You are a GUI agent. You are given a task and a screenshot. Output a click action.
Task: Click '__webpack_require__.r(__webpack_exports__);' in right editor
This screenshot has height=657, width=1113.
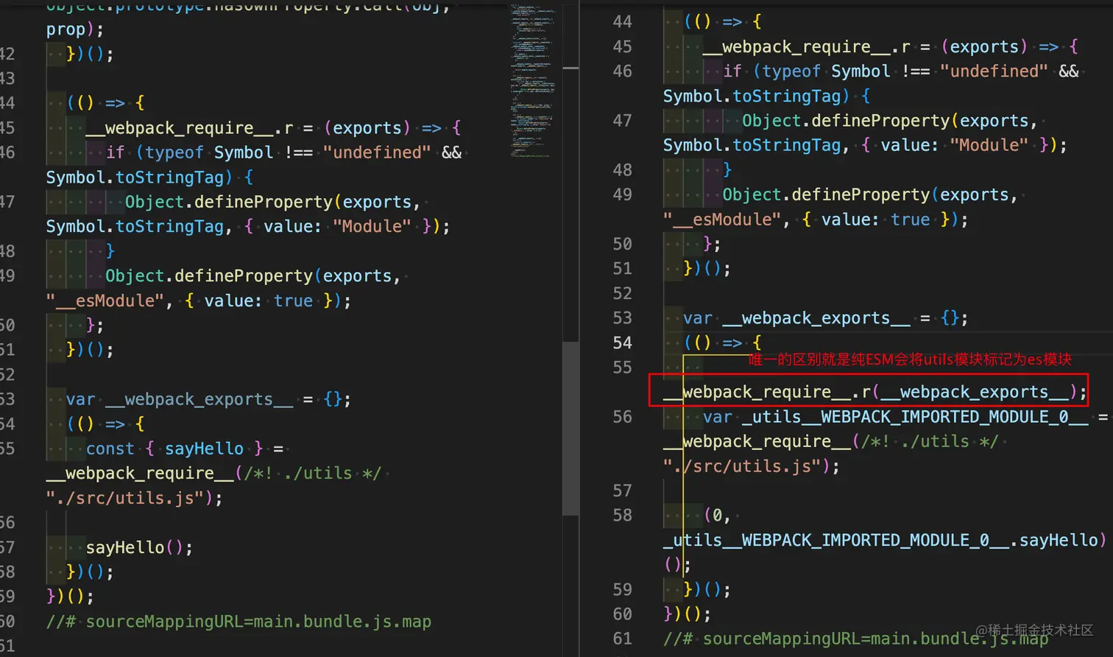click(875, 392)
